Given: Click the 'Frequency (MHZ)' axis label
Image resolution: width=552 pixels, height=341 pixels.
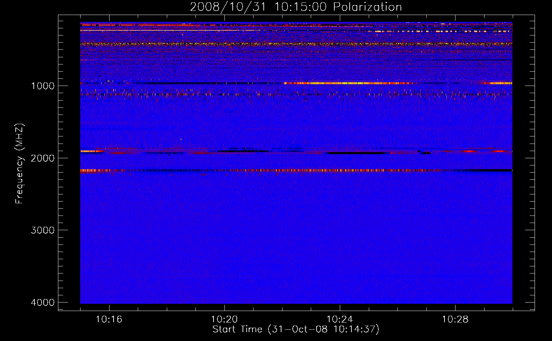Looking at the screenshot, I should [19, 163].
